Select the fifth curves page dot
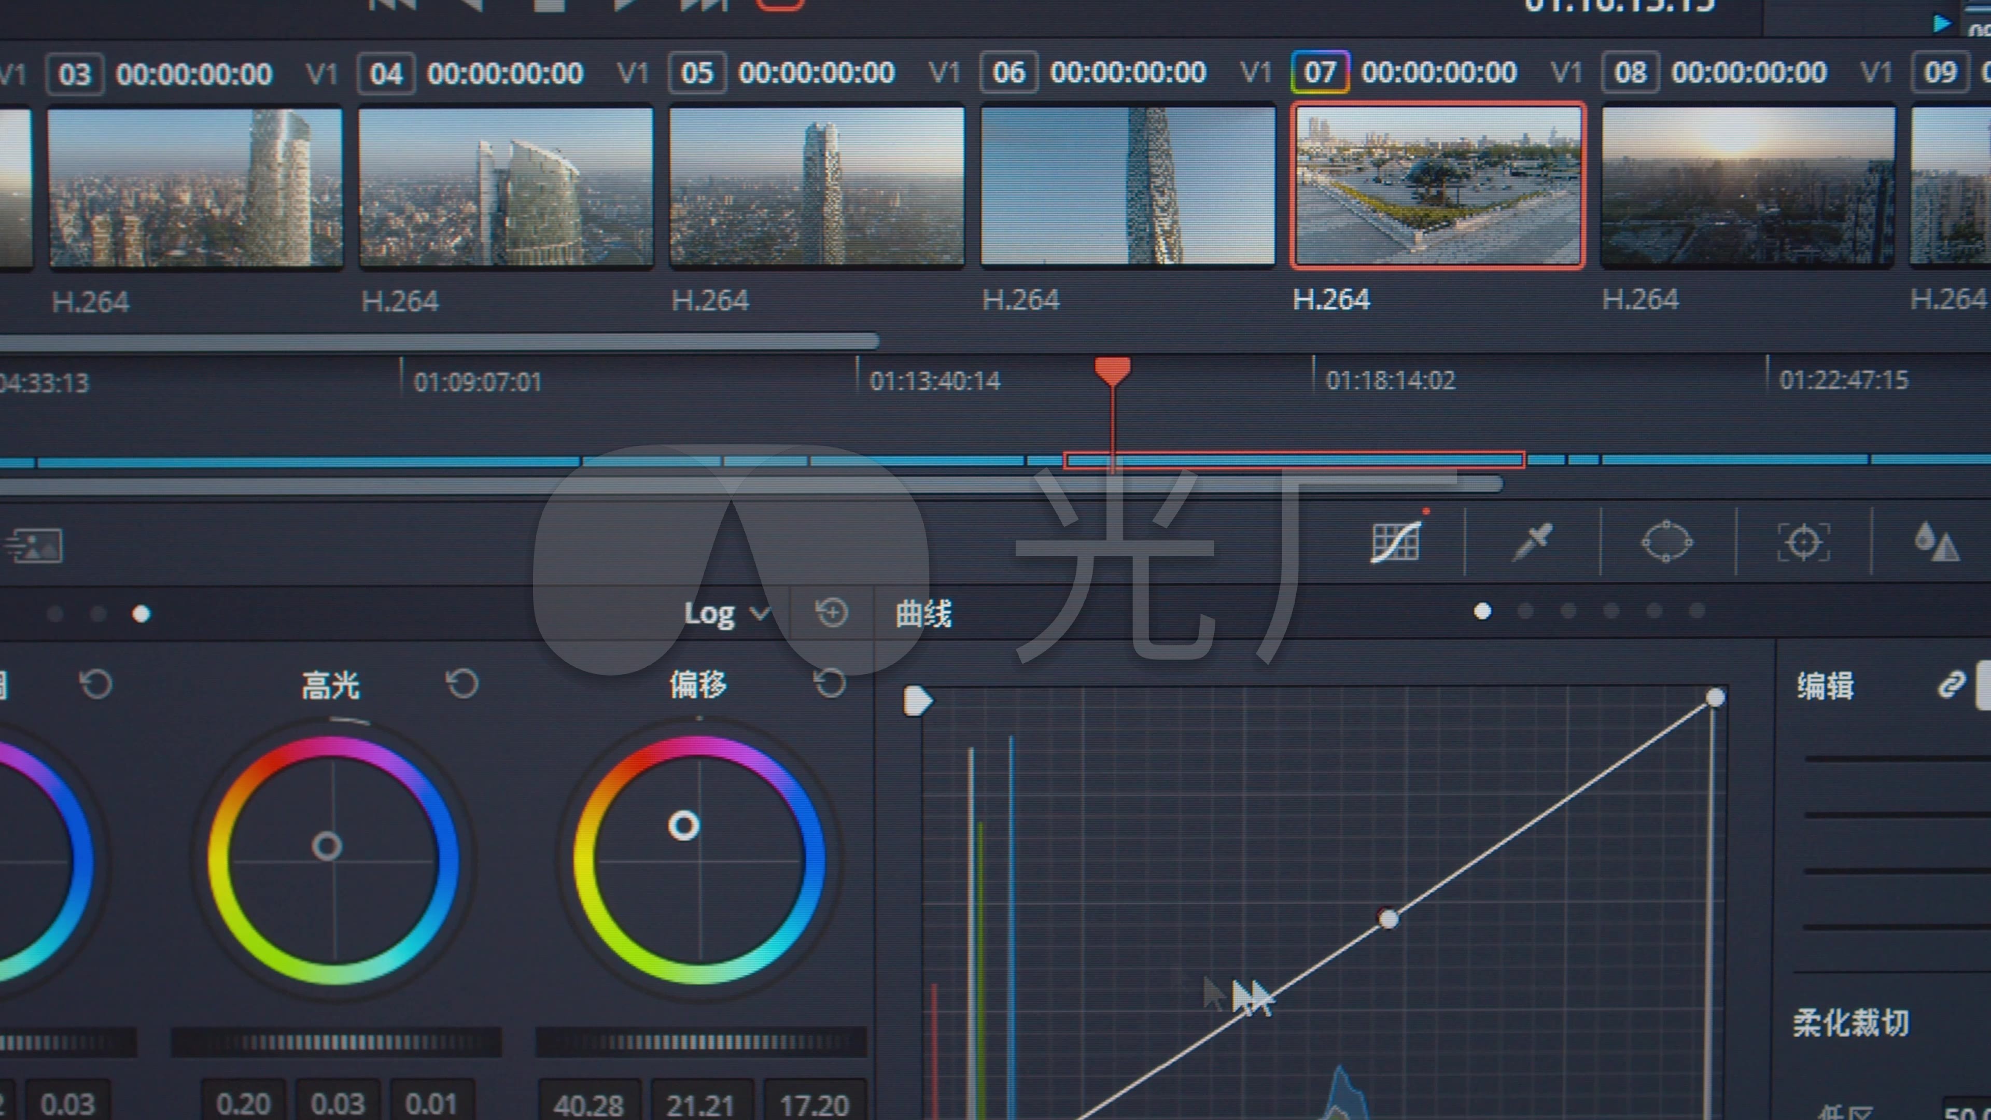The height and width of the screenshot is (1120, 1991). pos(1654,611)
